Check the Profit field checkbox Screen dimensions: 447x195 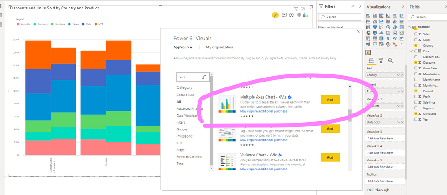point(416,96)
